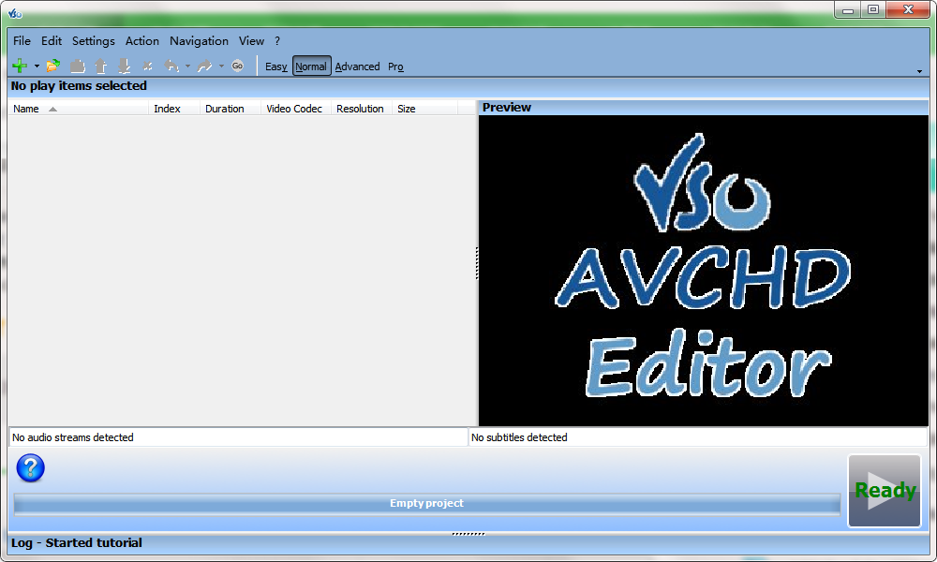Open the File menu
This screenshot has width=937, height=562.
coord(22,40)
